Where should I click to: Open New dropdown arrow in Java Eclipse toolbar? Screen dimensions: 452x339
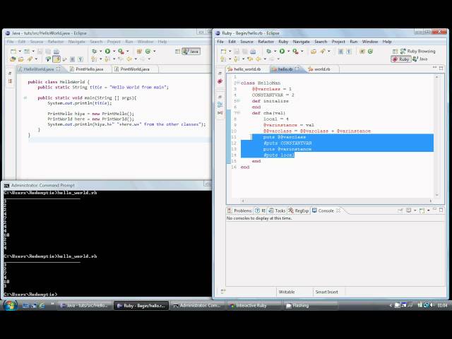point(20,52)
